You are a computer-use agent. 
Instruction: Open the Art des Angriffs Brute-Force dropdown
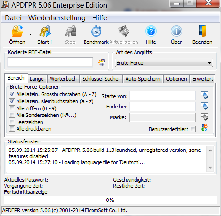pos(164,63)
